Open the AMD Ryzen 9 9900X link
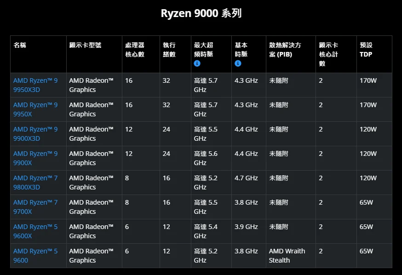This screenshot has width=402, height=275. (x=35, y=158)
